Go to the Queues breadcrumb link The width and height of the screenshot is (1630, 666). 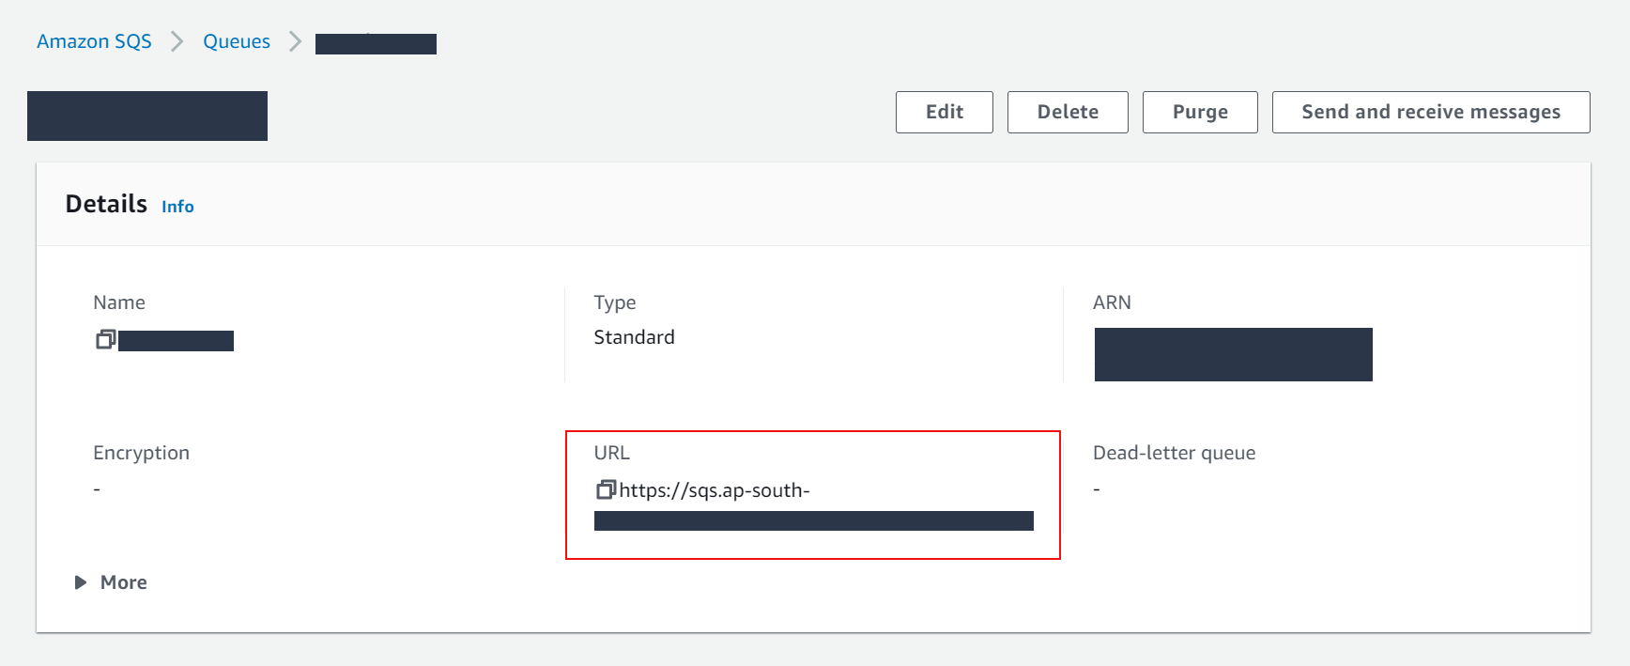click(237, 41)
